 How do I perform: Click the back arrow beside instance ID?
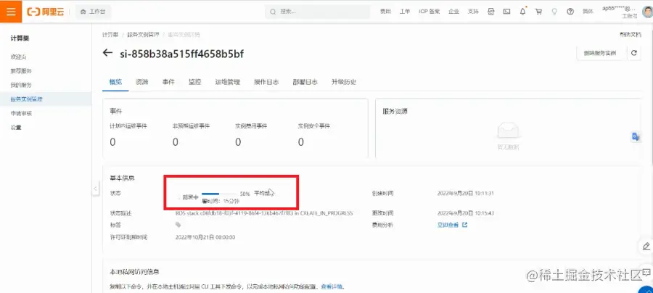pos(107,53)
